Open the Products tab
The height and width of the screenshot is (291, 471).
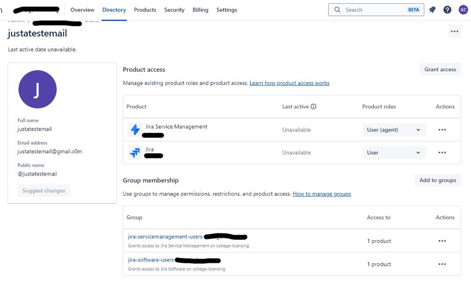click(145, 10)
